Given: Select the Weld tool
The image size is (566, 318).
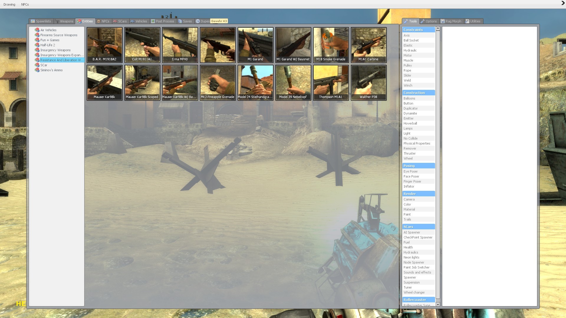Looking at the screenshot, I should pos(419,80).
